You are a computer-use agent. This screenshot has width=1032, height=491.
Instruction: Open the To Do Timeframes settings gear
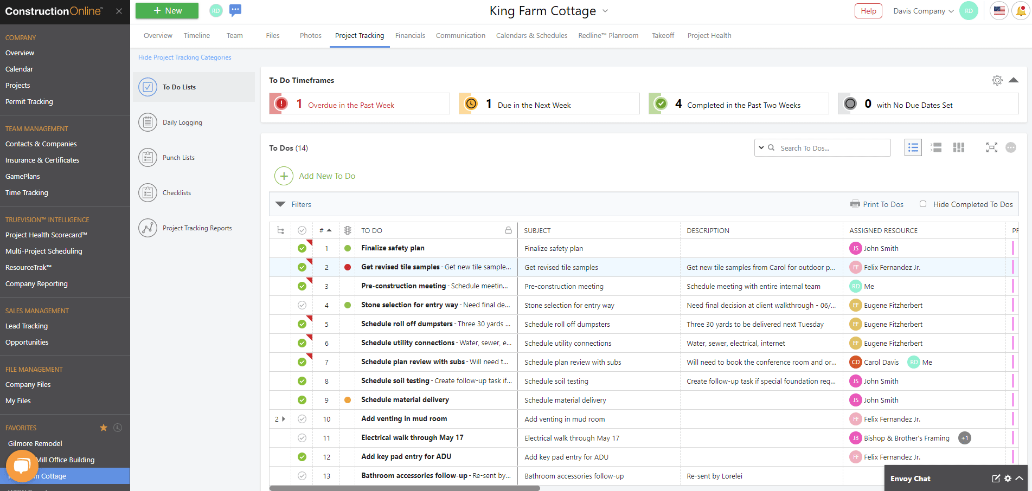click(x=997, y=80)
